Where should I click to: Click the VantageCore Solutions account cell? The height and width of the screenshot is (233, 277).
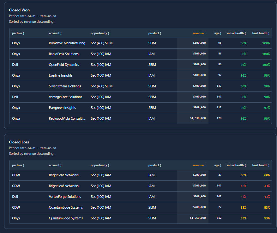65,97
